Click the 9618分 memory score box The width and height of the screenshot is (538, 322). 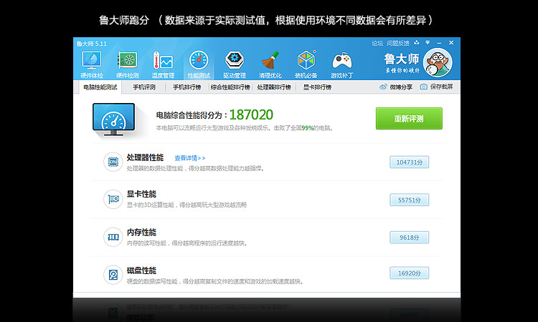[410, 238]
